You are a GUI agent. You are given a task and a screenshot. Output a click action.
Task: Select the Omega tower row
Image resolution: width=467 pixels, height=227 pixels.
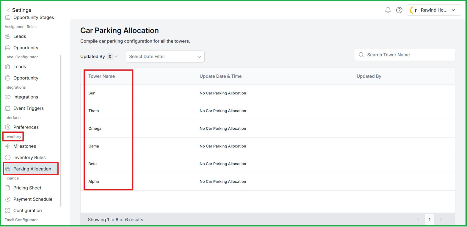[x=268, y=128]
